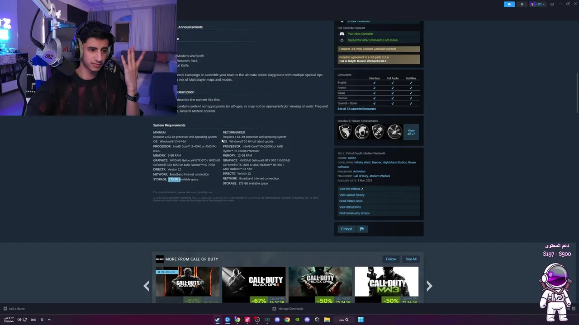The width and height of the screenshot is (579, 325).
Task: Click 'MORE FROM CALL OF DUTY' heading
Action: click(x=192, y=259)
